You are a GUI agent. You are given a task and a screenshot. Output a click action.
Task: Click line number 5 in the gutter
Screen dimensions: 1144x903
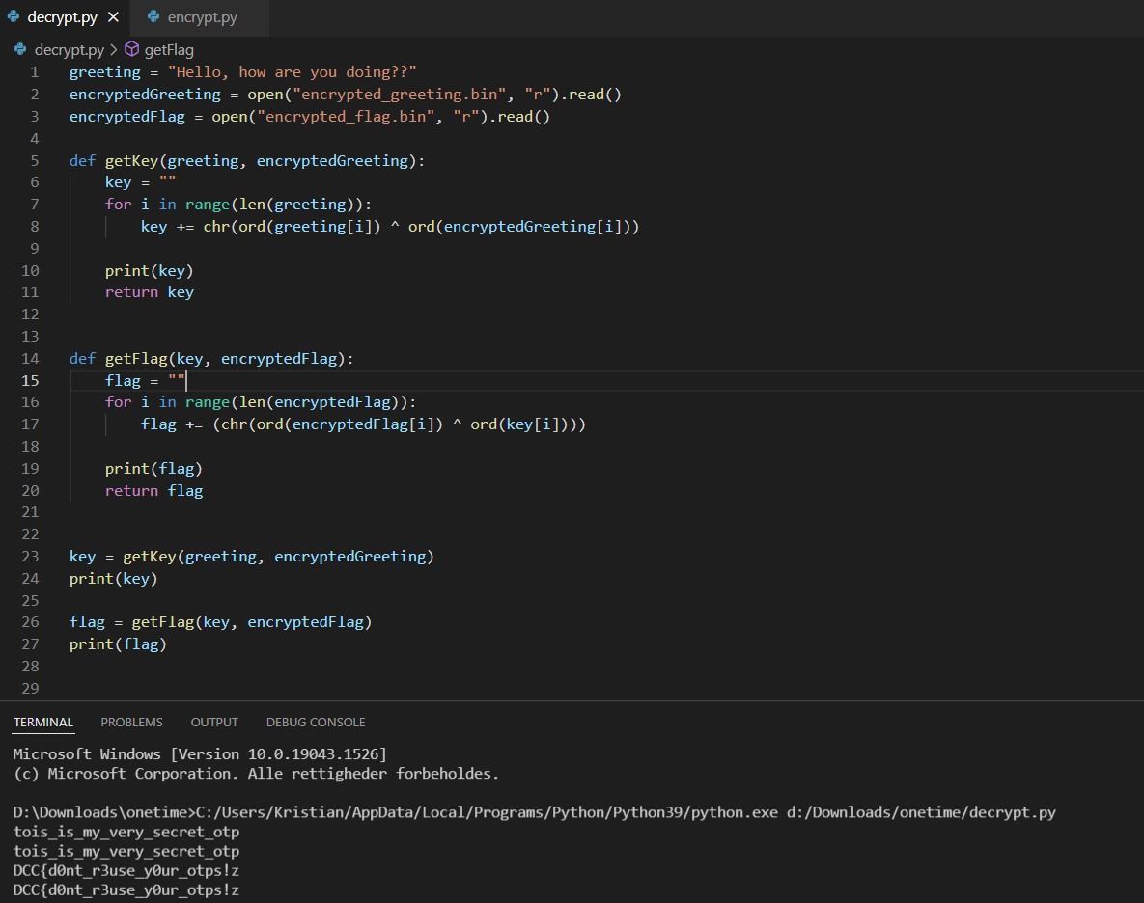[35, 160]
